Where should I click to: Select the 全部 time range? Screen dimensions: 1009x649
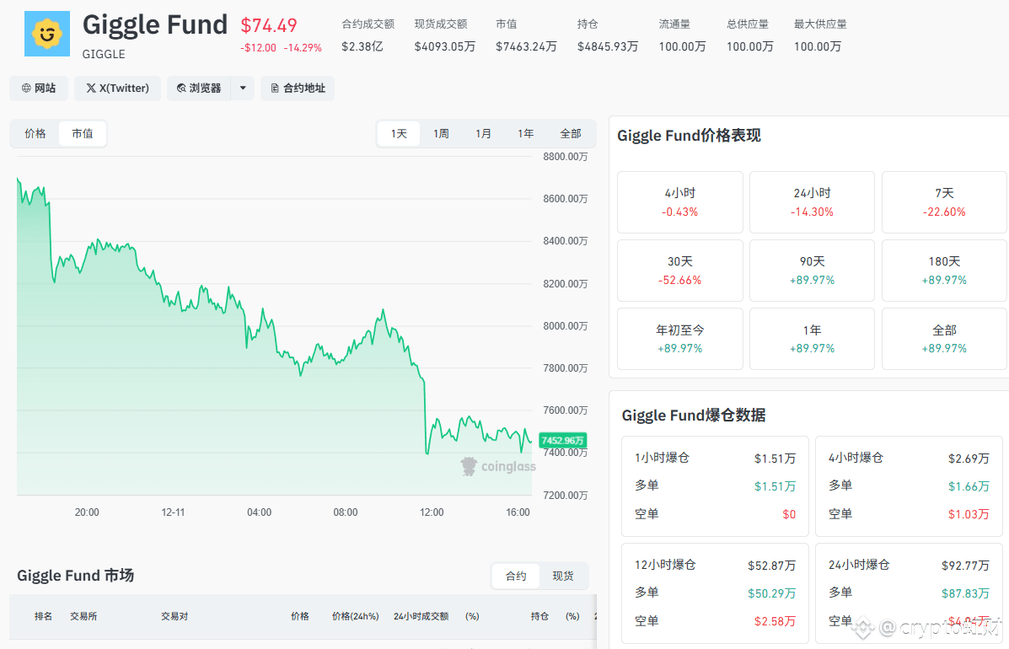pyautogui.click(x=571, y=134)
